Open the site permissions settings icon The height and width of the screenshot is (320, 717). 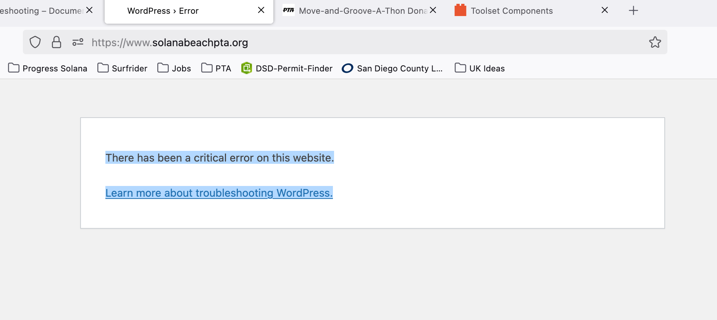tap(78, 42)
